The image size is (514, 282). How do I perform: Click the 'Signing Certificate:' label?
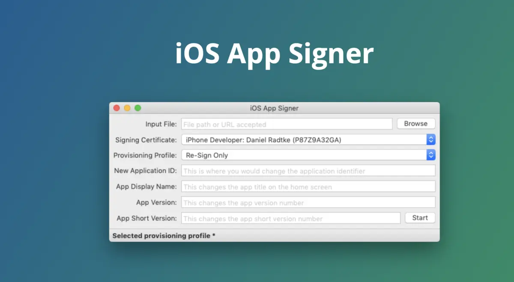[x=146, y=140]
